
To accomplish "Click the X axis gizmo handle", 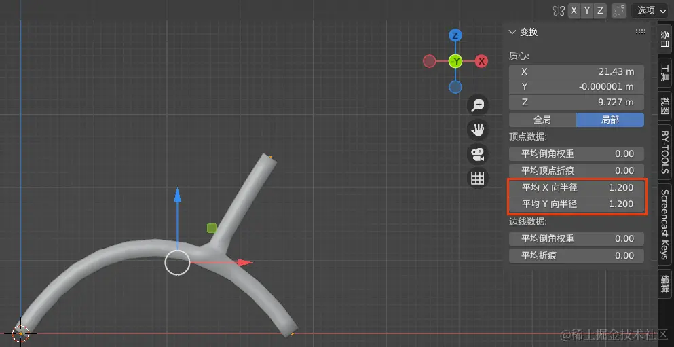I will click(481, 62).
